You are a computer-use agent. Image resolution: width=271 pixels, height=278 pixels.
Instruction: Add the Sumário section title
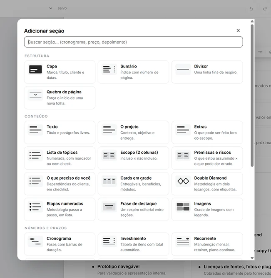coord(129,66)
